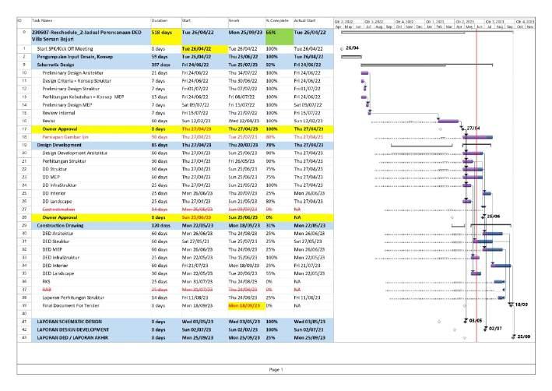Screen dimensions: 552x391
Task: Select the Schematic Design summary task
Action: click(55, 65)
